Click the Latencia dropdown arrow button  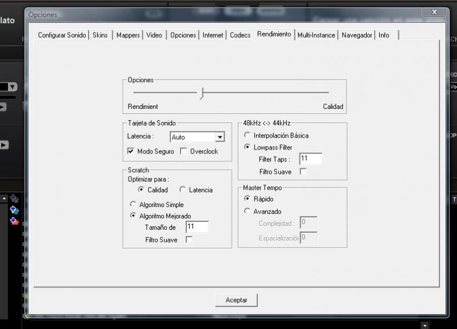[x=220, y=137]
